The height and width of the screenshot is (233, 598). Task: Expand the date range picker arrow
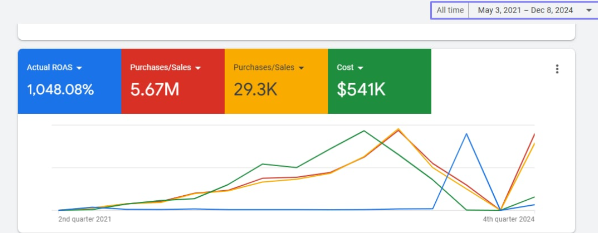coord(589,10)
